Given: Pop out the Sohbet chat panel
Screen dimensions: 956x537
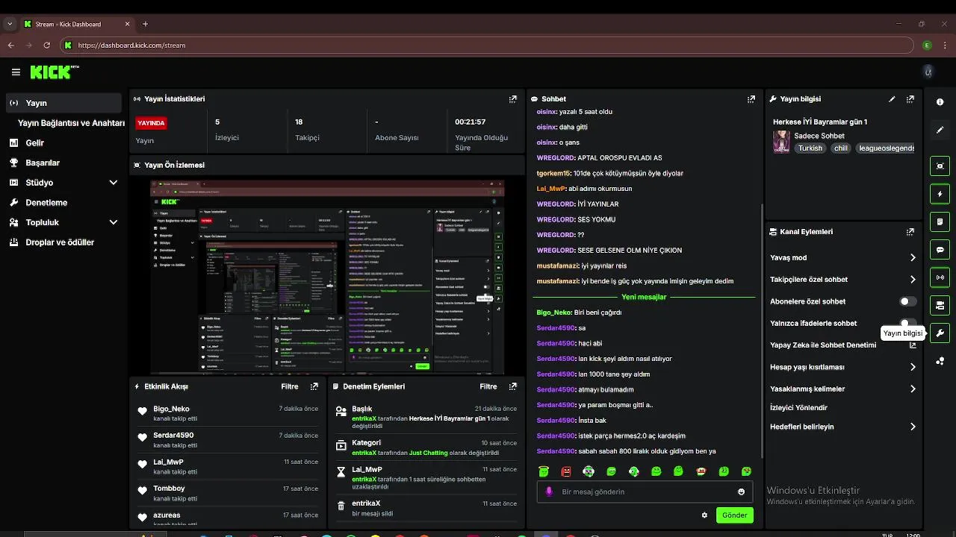Looking at the screenshot, I should 751,98.
